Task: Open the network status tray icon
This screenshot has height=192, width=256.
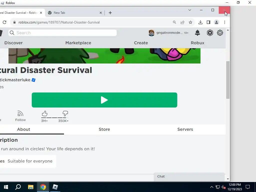Action: [x=218, y=187]
